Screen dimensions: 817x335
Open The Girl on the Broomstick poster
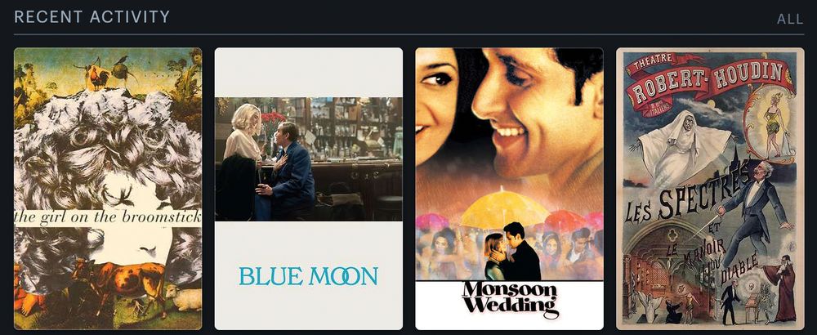[108, 189]
